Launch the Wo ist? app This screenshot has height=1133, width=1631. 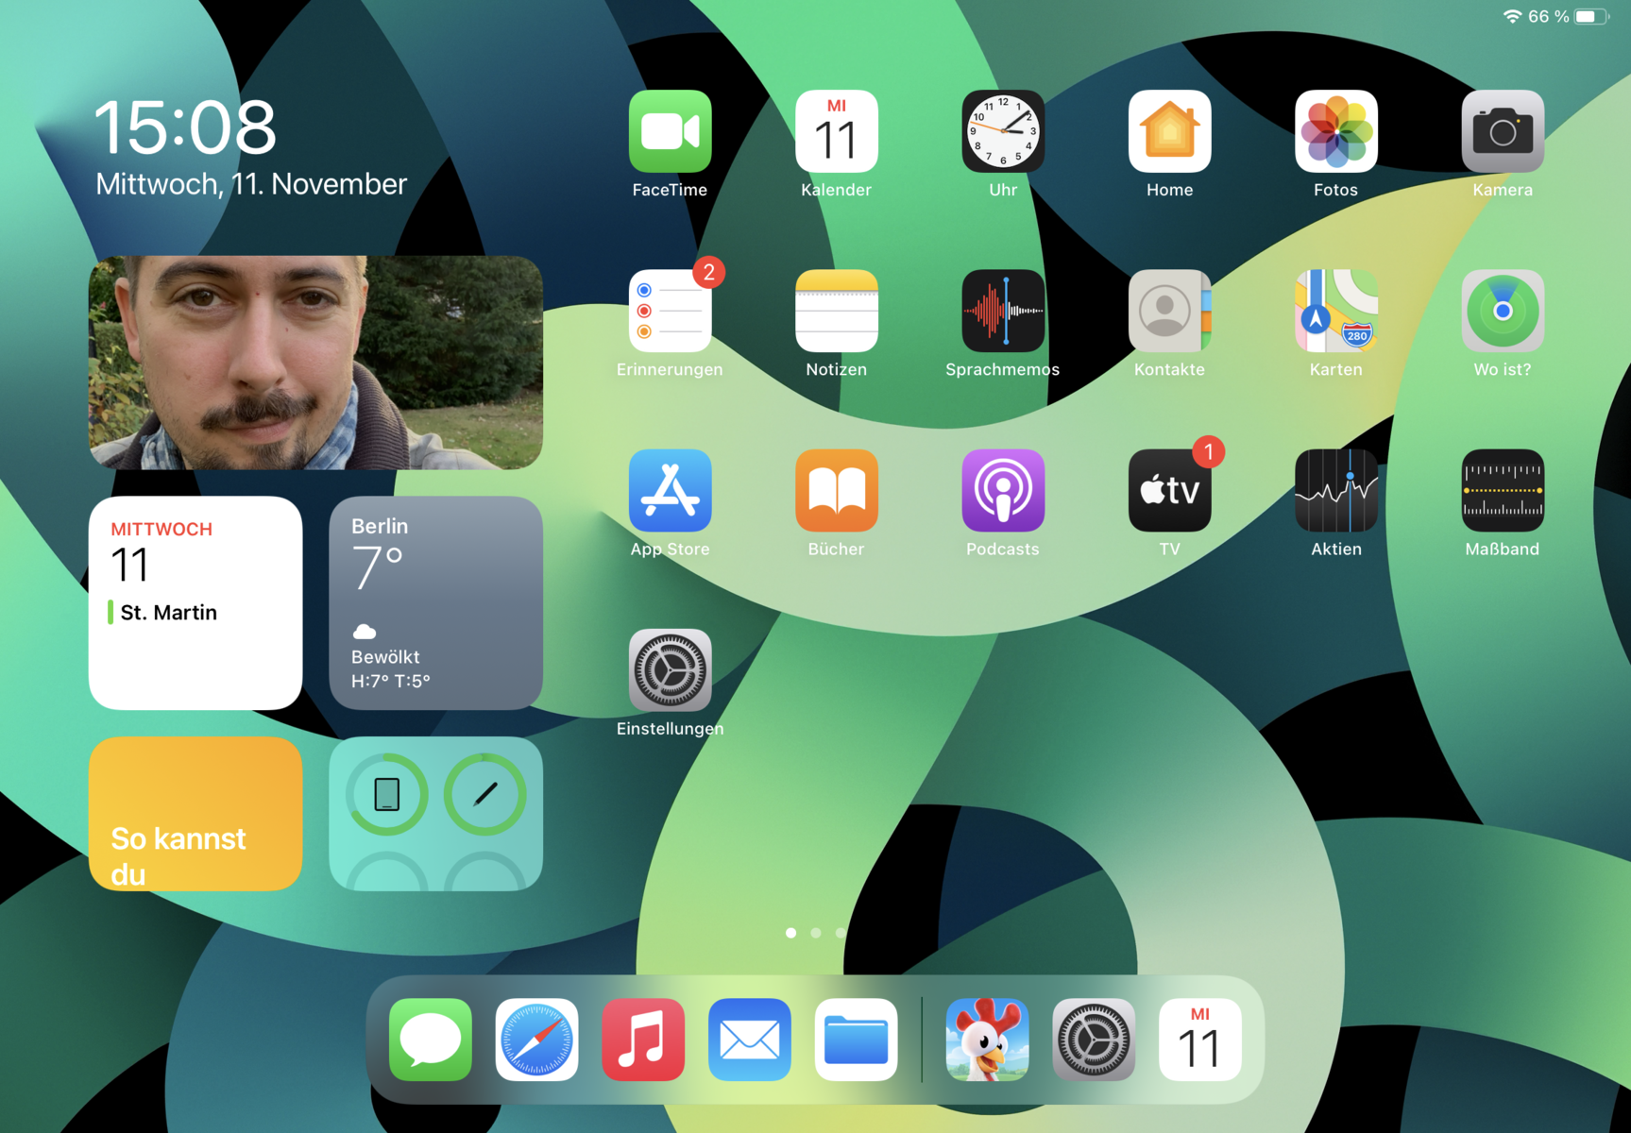pyautogui.click(x=1503, y=311)
